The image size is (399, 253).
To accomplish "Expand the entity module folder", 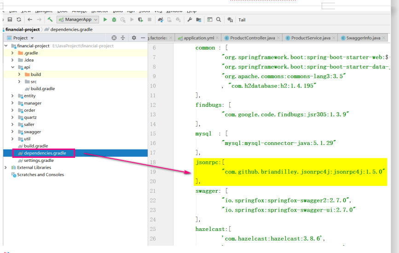I will click(13, 96).
